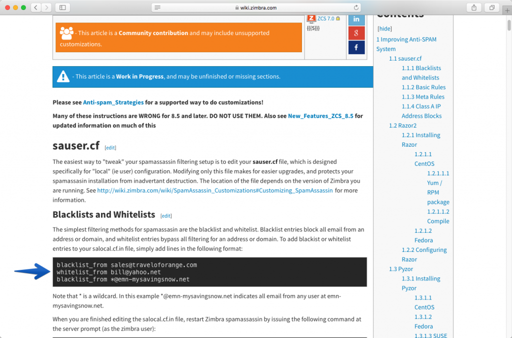Reload the page with the refresh icon

coord(356,8)
